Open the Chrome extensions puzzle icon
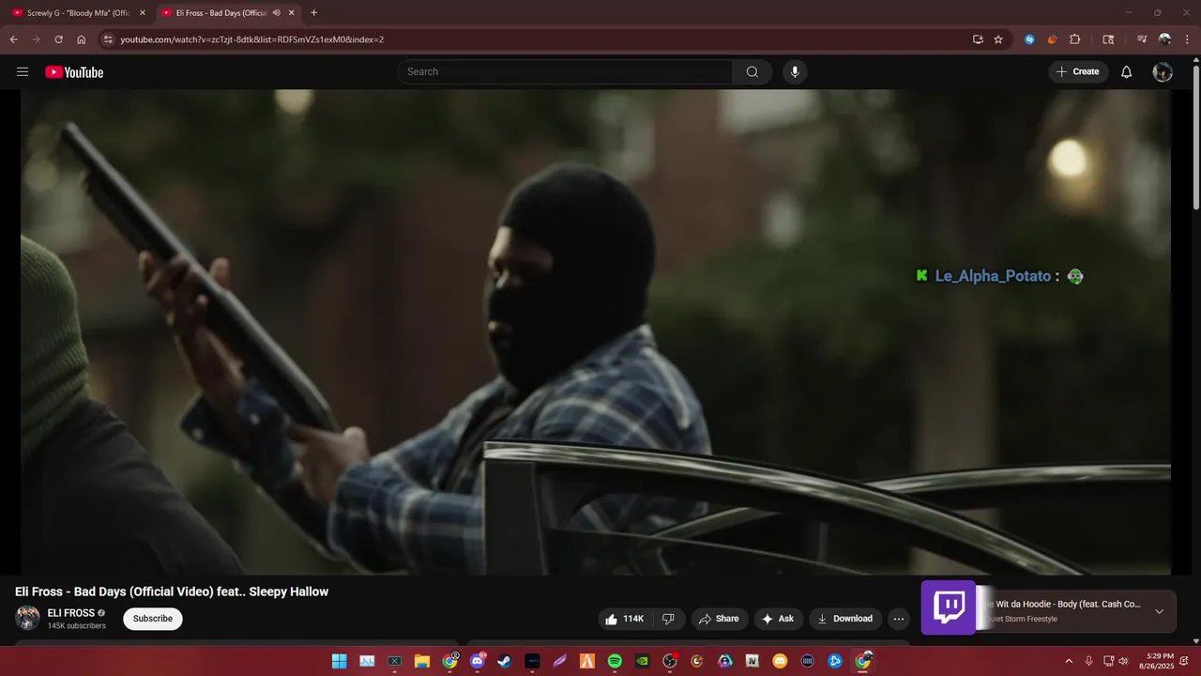1201x676 pixels. click(x=1075, y=39)
